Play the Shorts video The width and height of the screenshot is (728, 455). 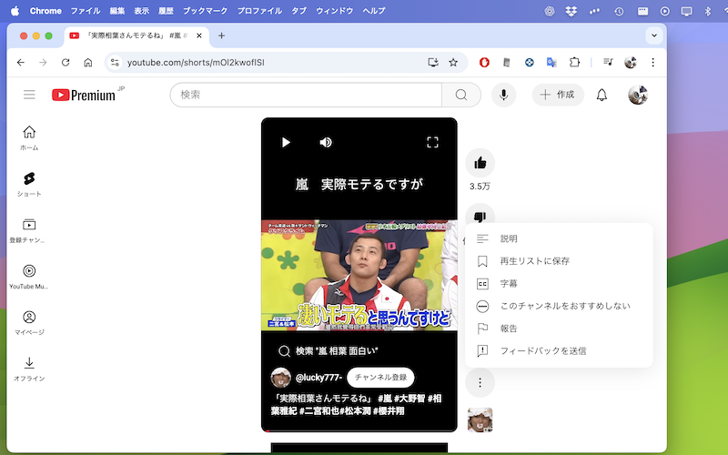[286, 142]
